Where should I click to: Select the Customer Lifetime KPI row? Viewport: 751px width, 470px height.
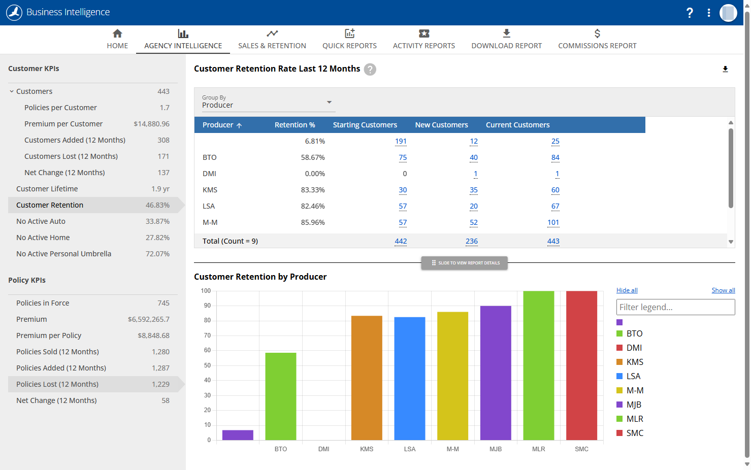click(x=93, y=189)
